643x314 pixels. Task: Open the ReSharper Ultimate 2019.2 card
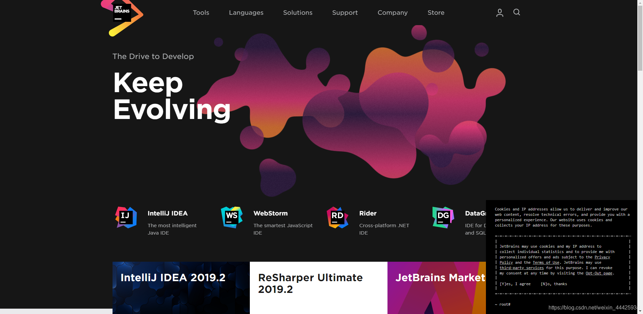click(318, 288)
